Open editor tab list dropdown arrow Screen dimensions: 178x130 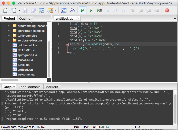click(x=175, y=19)
